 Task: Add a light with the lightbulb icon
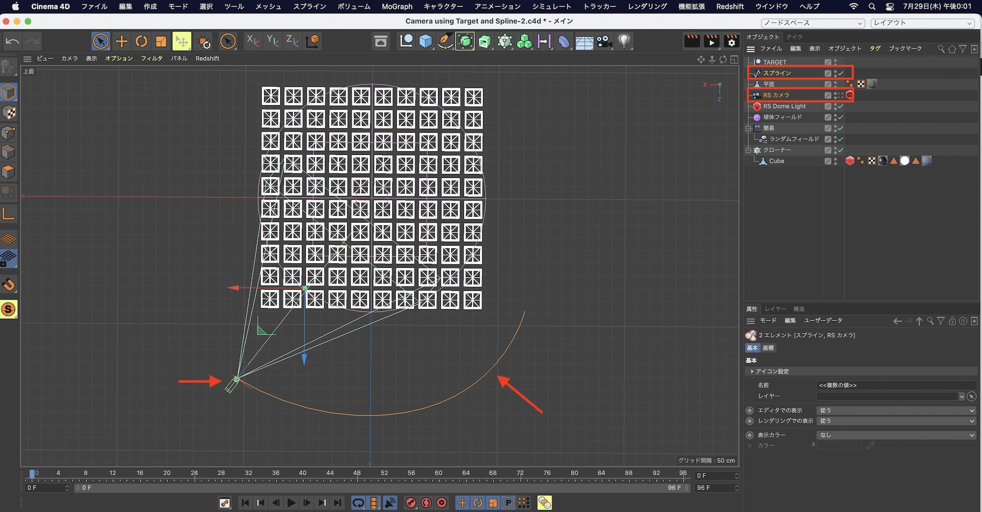[624, 41]
